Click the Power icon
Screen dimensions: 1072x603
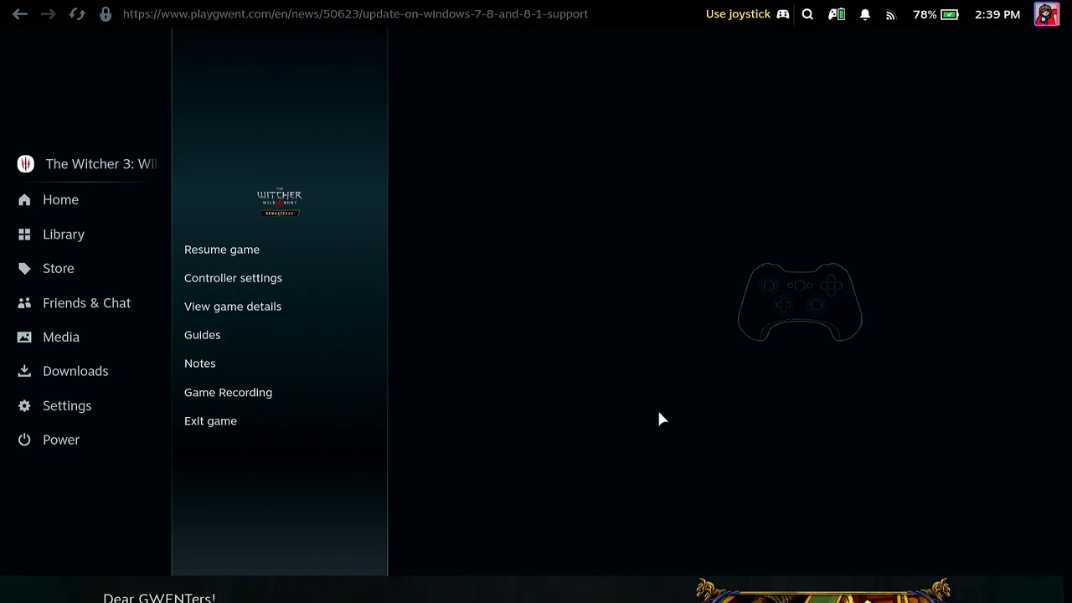tap(24, 440)
